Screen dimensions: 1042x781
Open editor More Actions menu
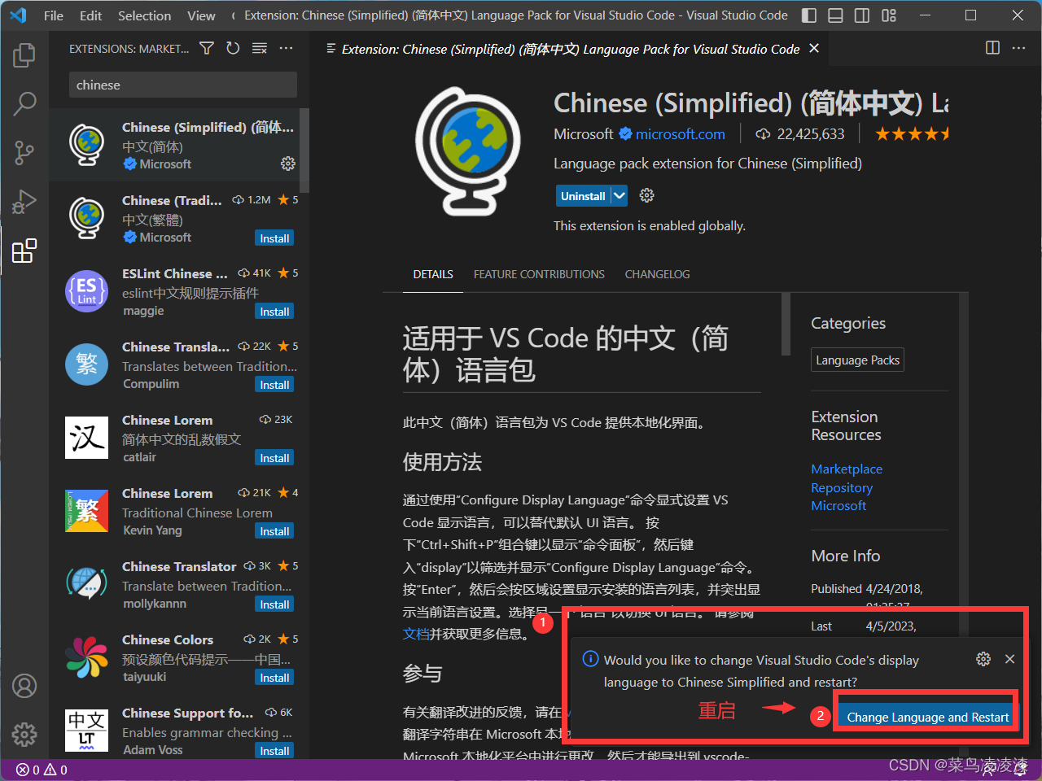click(1018, 48)
